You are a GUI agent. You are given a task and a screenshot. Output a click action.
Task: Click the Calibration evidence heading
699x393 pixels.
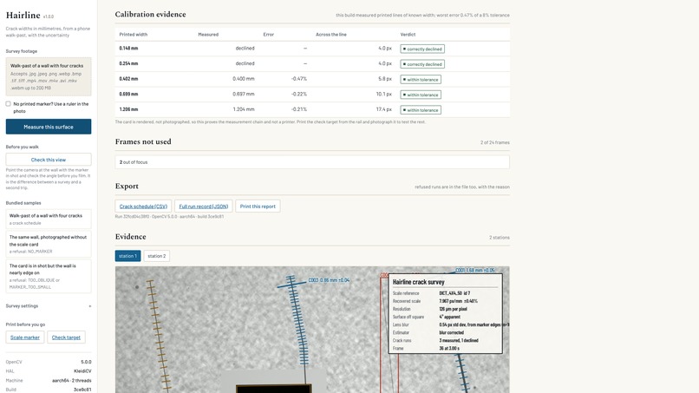click(x=150, y=14)
